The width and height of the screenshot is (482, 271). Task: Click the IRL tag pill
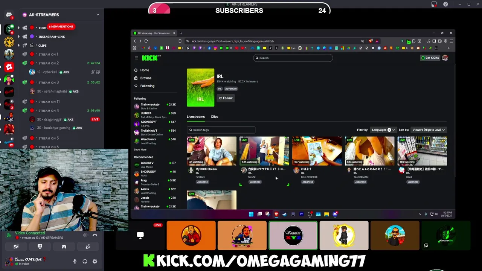[x=220, y=89]
